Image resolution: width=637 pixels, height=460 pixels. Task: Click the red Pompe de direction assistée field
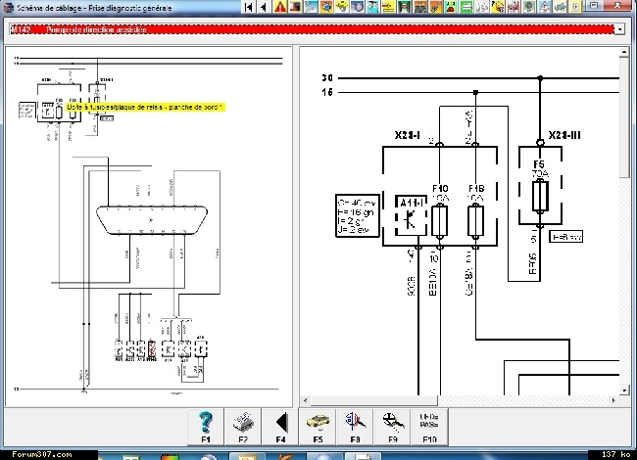(312, 29)
